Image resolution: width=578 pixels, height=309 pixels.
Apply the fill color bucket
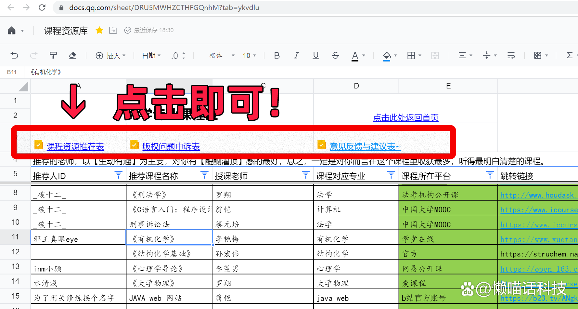(x=387, y=56)
